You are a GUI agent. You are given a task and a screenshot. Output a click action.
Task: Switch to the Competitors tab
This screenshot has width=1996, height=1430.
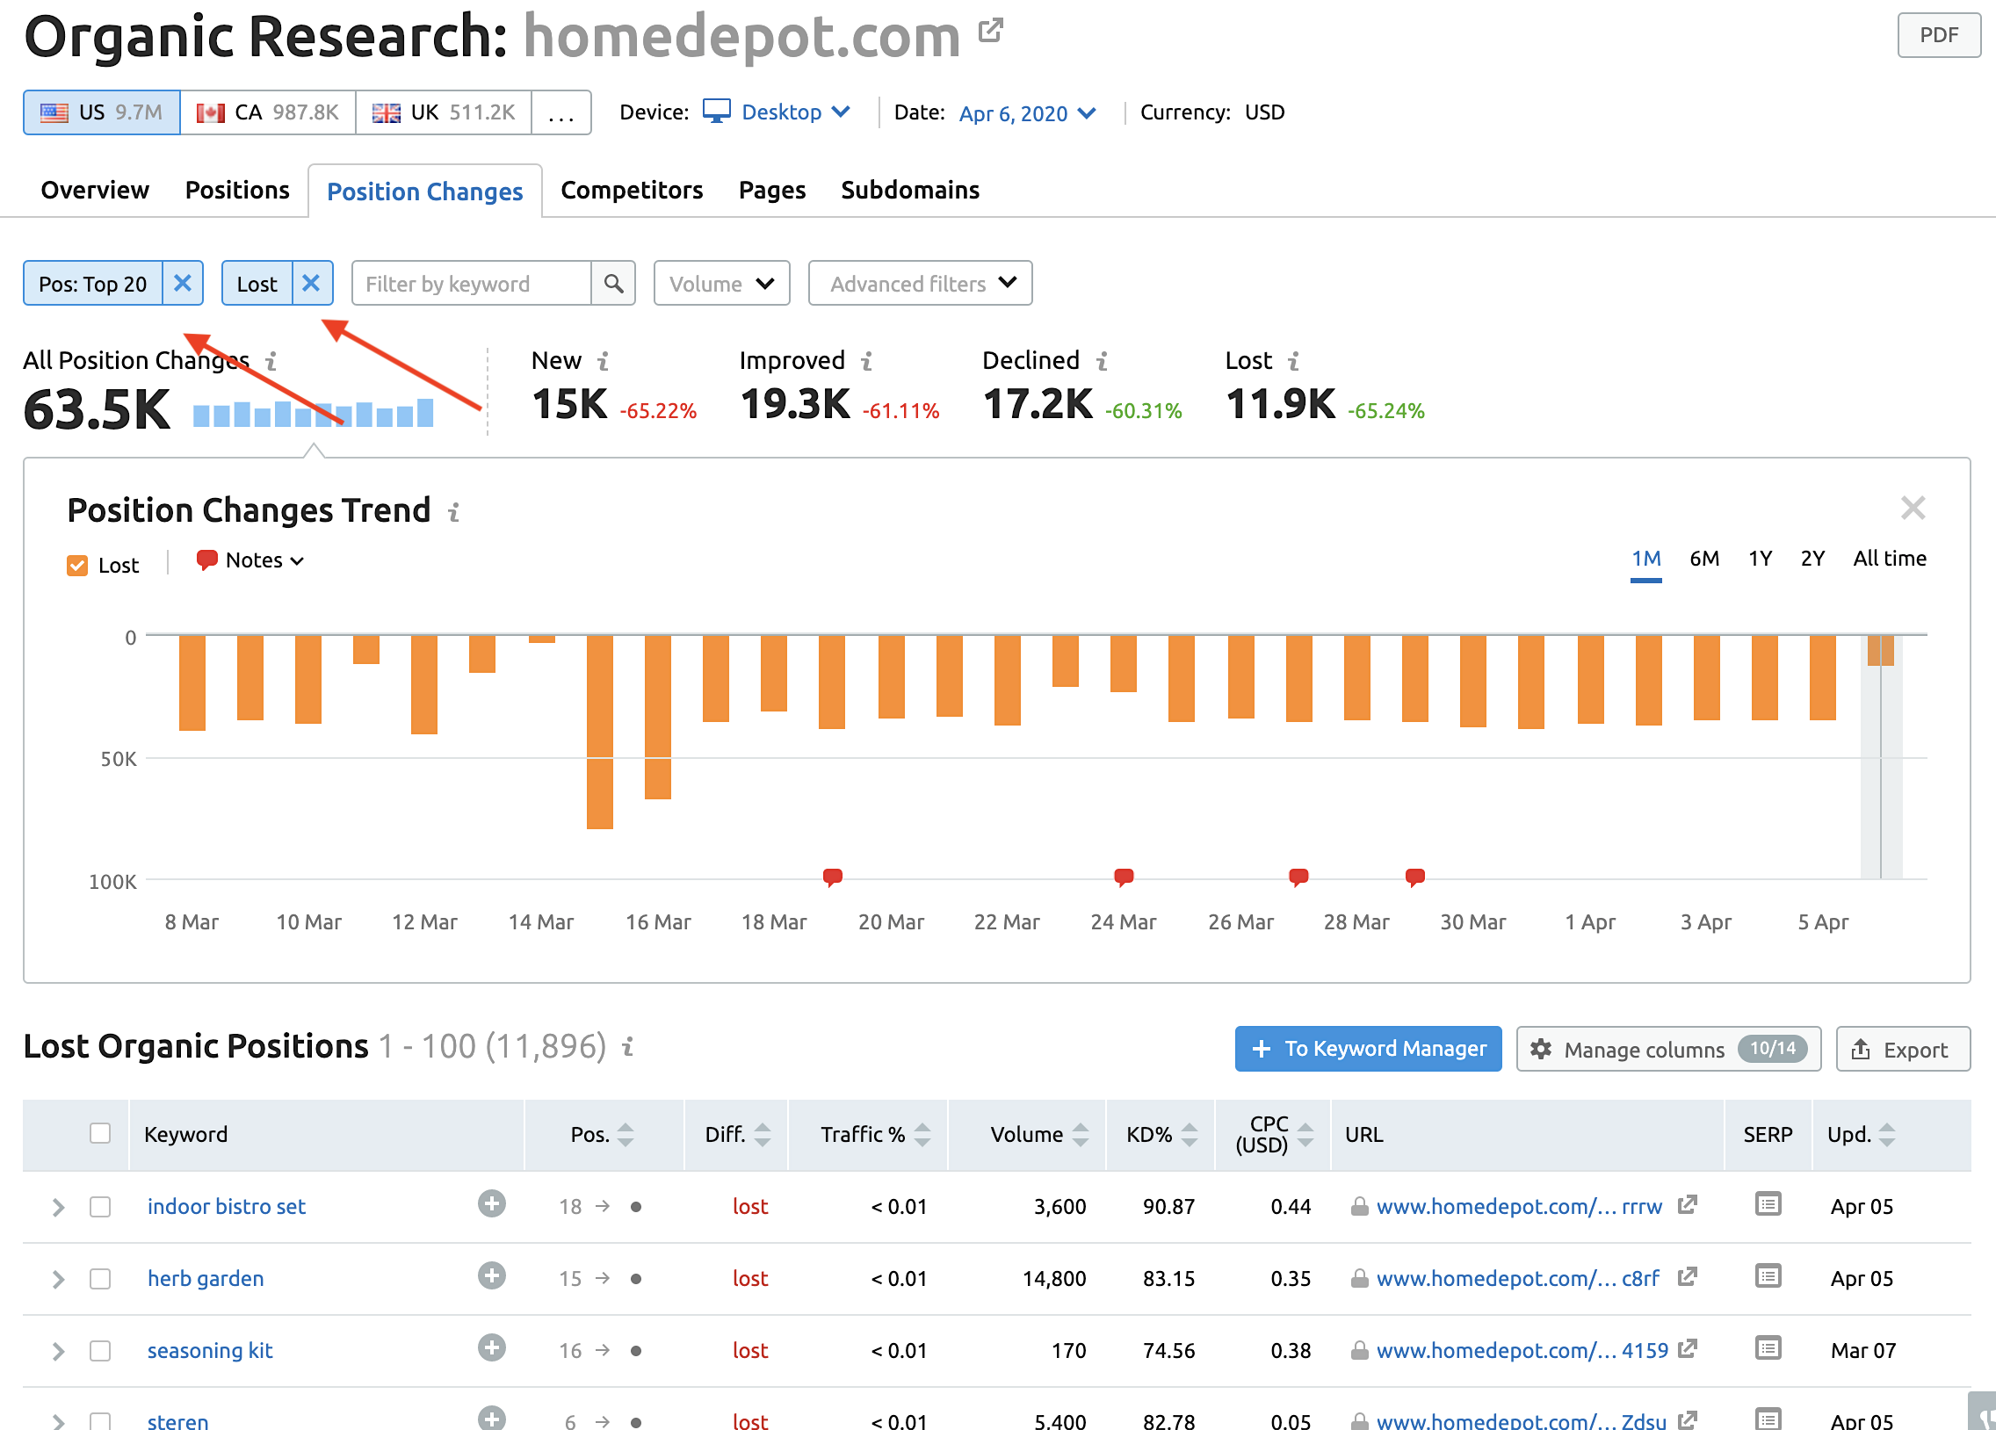click(632, 189)
